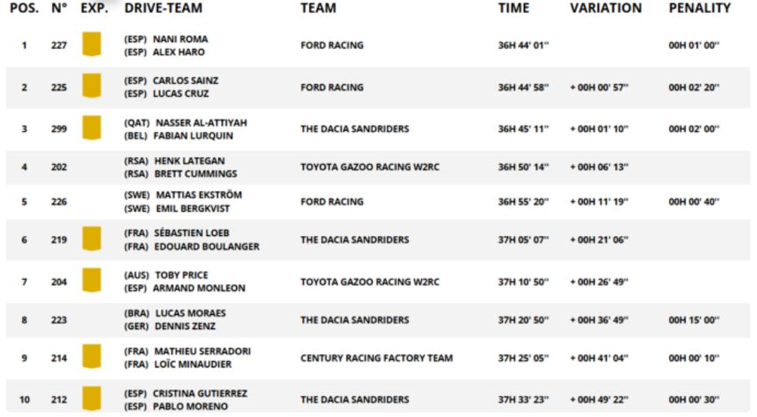Screen dimensions: 757x417
Task: Click the PENALITY column header
Action: pos(700,8)
